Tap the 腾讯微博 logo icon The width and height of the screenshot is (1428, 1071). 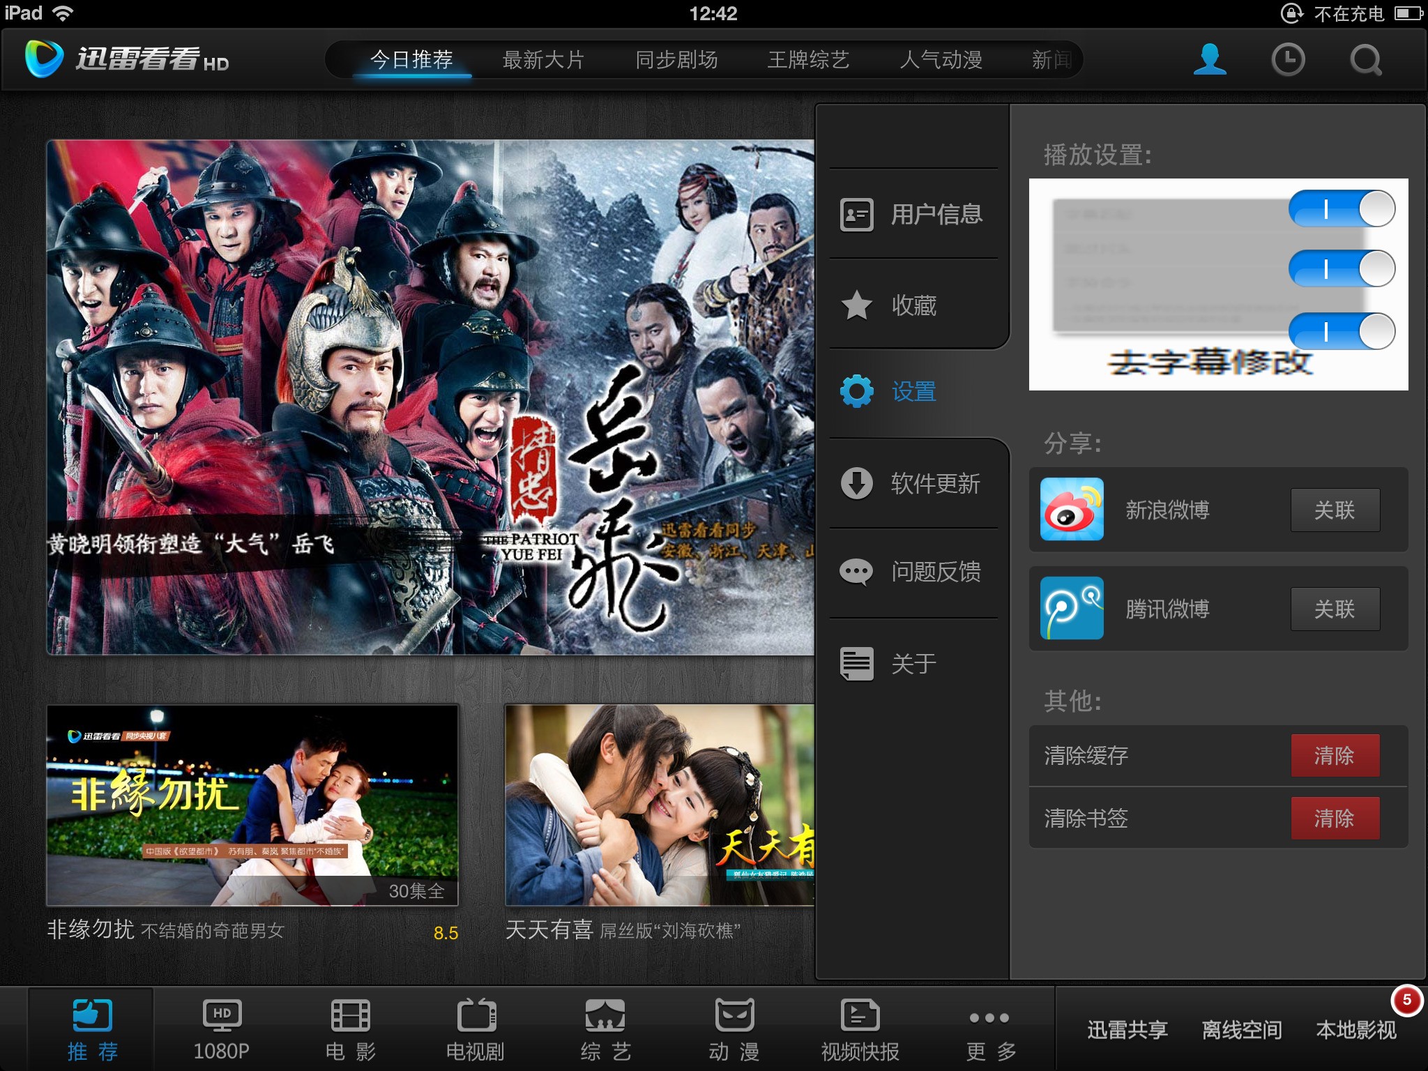(x=1072, y=608)
